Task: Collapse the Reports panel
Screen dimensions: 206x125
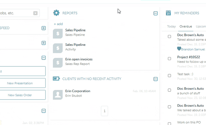Action: click(156, 13)
